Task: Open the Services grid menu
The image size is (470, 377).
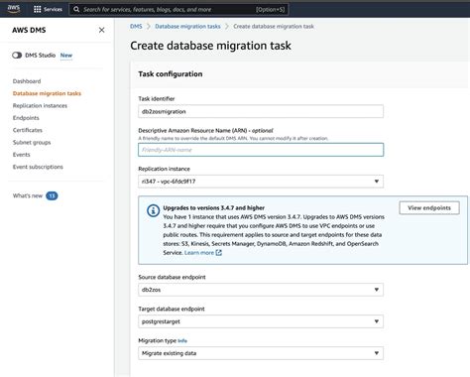Action: tap(48, 9)
